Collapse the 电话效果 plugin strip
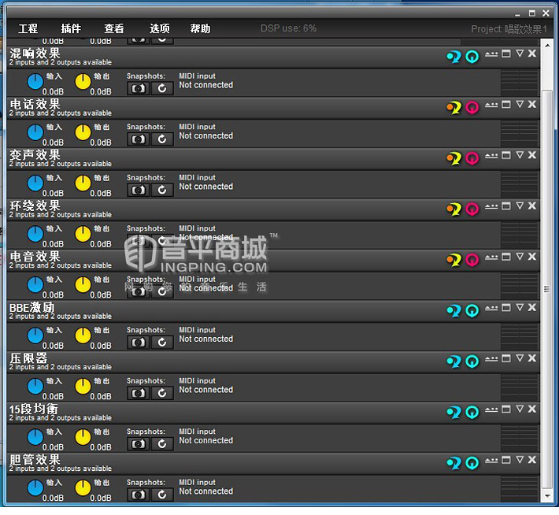The height and width of the screenshot is (515, 559). coord(520,104)
